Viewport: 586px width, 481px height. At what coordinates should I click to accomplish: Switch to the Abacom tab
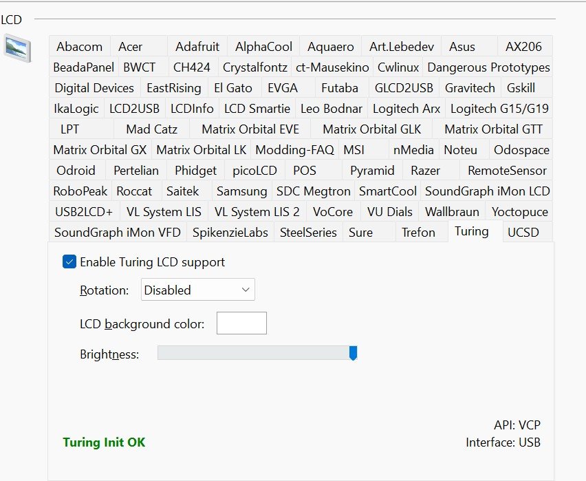pyautogui.click(x=79, y=47)
